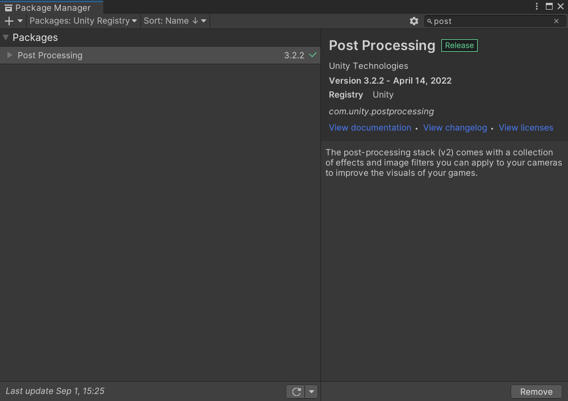The image size is (568, 401).
Task: Click the search field containing post
Action: coord(495,21)
